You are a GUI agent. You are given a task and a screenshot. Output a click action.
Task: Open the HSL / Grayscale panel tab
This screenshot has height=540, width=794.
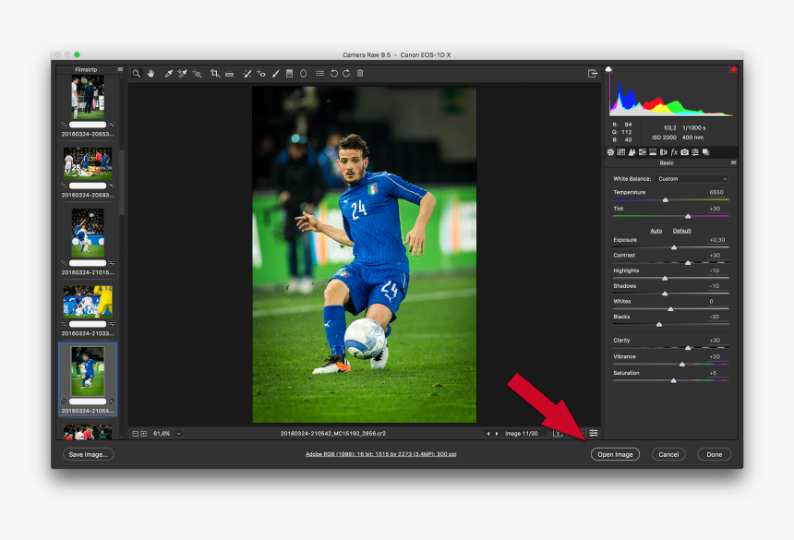[643, 152]
